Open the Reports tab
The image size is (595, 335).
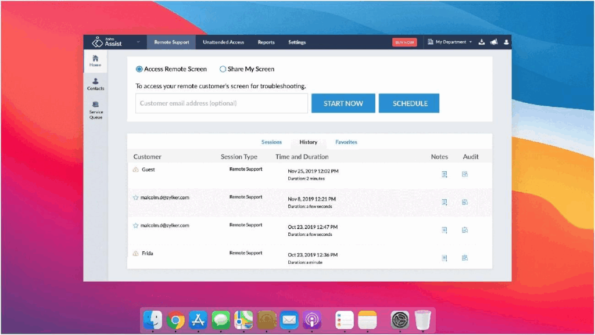pos(266,42)
